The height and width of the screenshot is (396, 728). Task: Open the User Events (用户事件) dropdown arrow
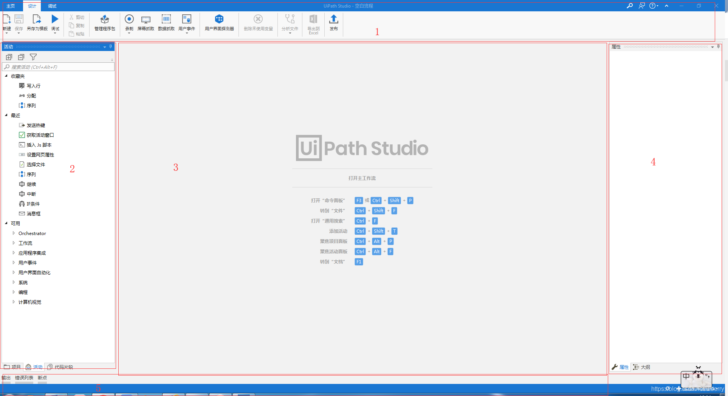pyautogui.click(x=187, y=33)
